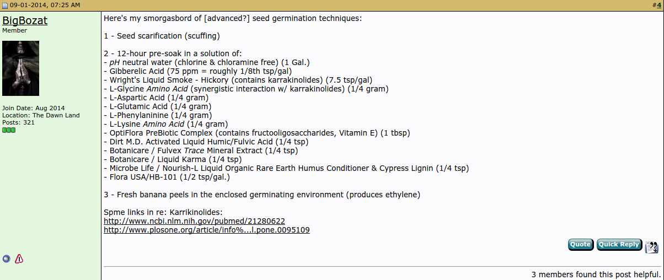
Task: Click BigBozat's offline status indicator icon
Action: click(7, 259)
